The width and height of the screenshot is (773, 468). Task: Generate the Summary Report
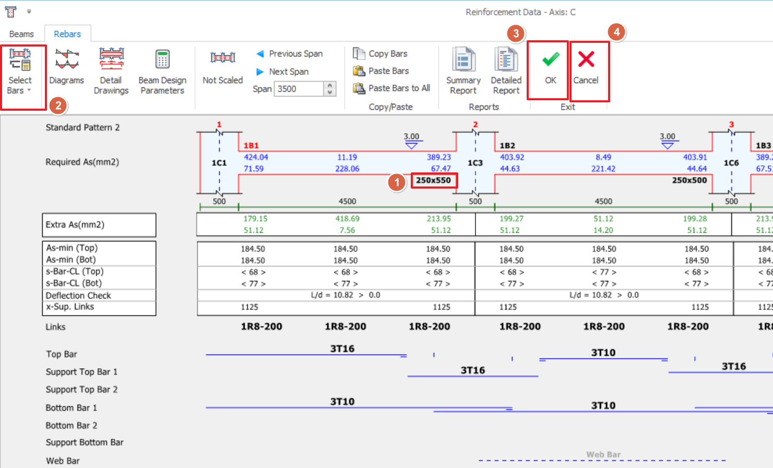click(x=463, y=71)
